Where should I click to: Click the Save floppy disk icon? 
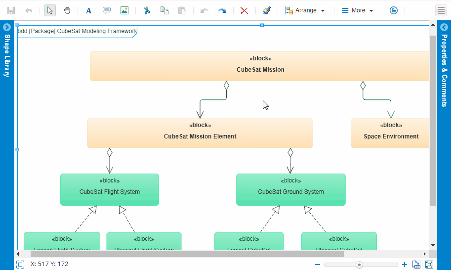[x=11, y=11]
